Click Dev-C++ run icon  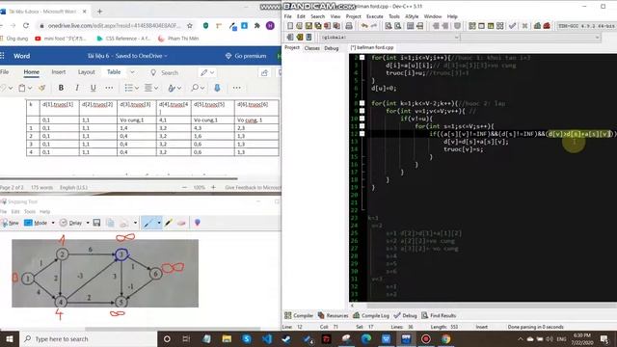pyautogui.click(x=481, y=26)
